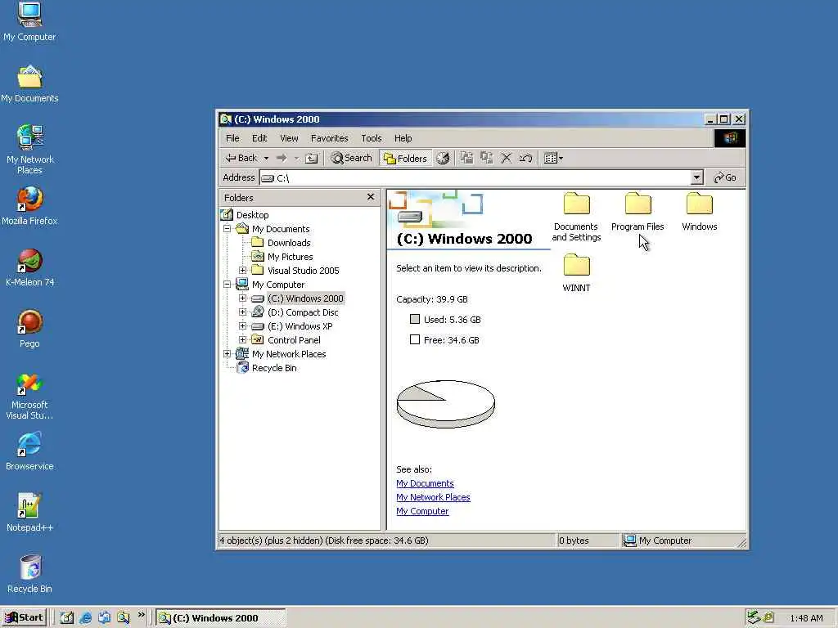Collapse the My Computer tree node

228,284
